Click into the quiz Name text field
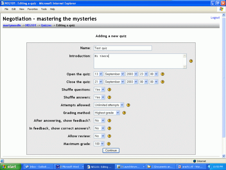 tap(123, 48)
